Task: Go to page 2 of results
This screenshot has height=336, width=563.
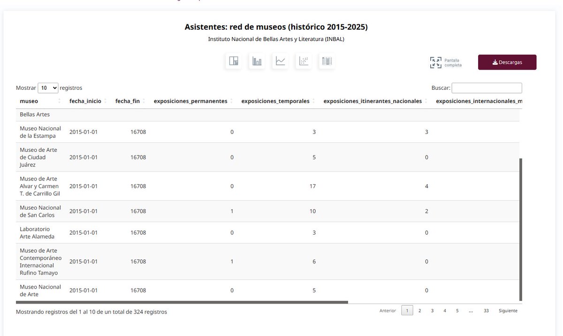Action: coord(419,311)
